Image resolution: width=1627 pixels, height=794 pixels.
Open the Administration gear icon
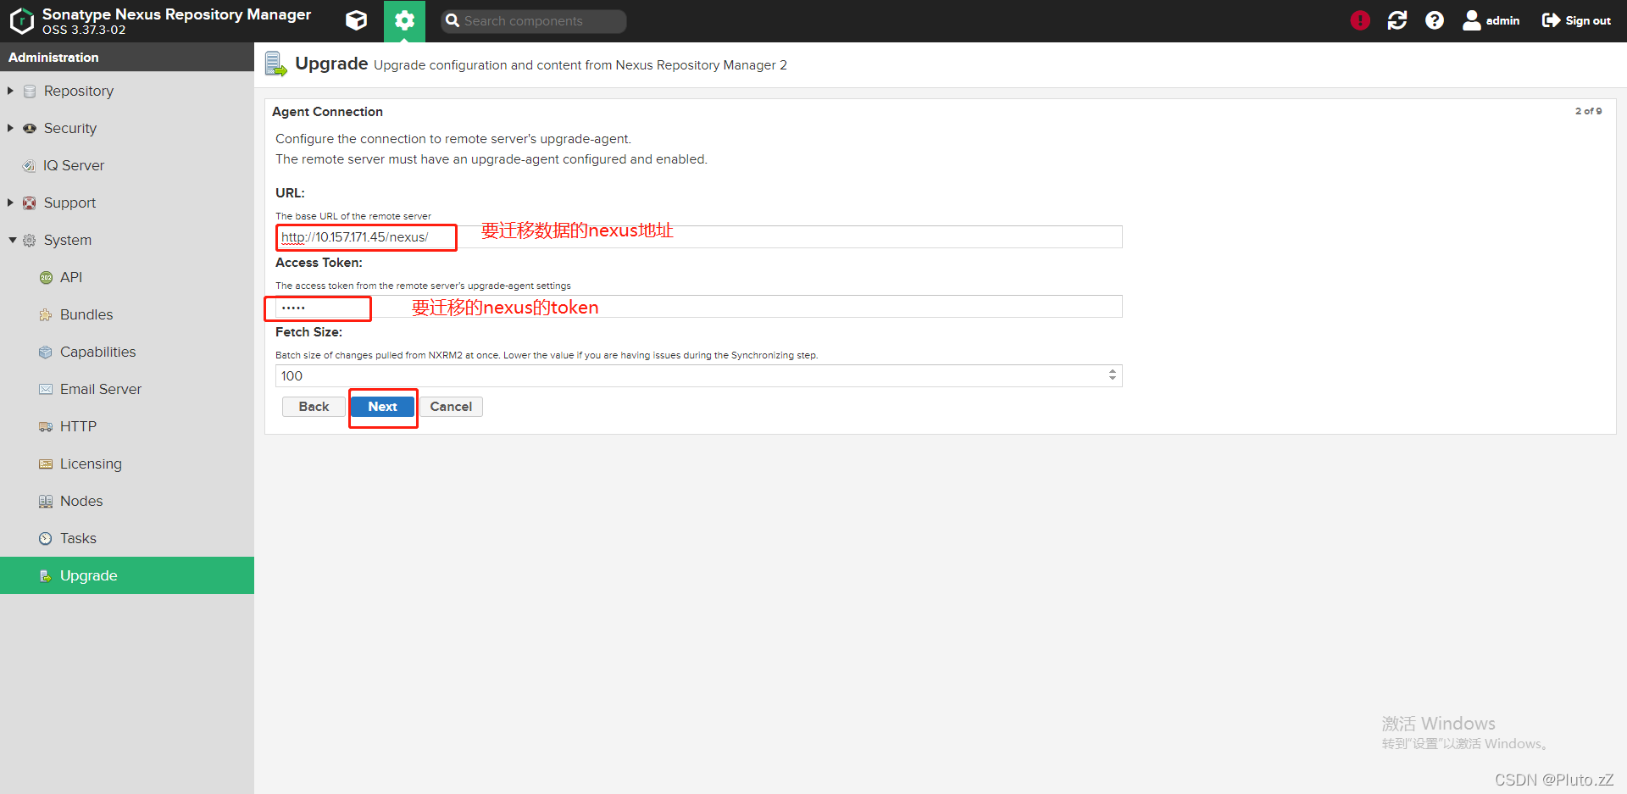(404, 20)
